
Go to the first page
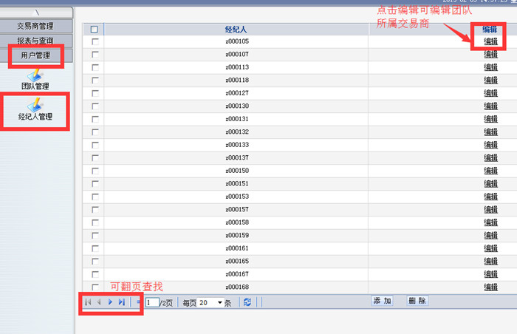click(x=89, y=302)
